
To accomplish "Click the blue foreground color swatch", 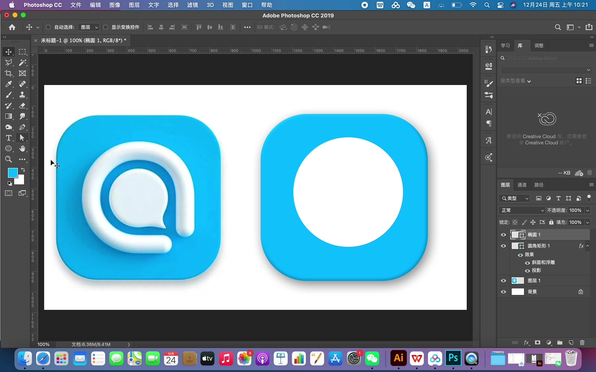I will [13, 173].
